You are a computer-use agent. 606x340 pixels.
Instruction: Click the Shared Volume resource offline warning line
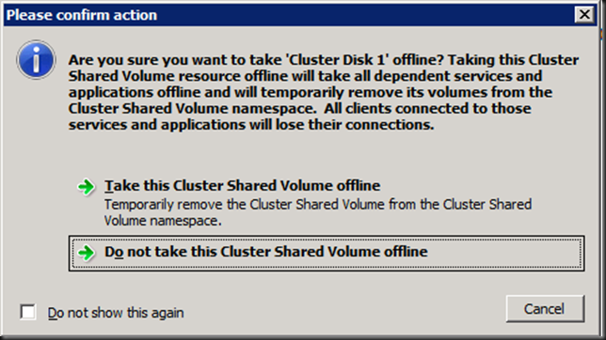tap(305, 76)
